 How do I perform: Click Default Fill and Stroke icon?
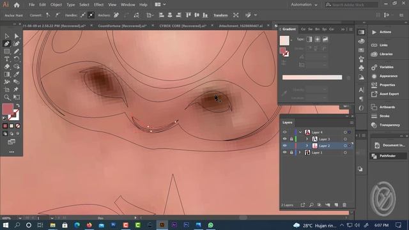click(x=4, y=118)
